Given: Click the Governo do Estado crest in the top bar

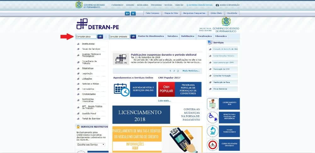Looking at the screenshot, I should coord(79,5).
